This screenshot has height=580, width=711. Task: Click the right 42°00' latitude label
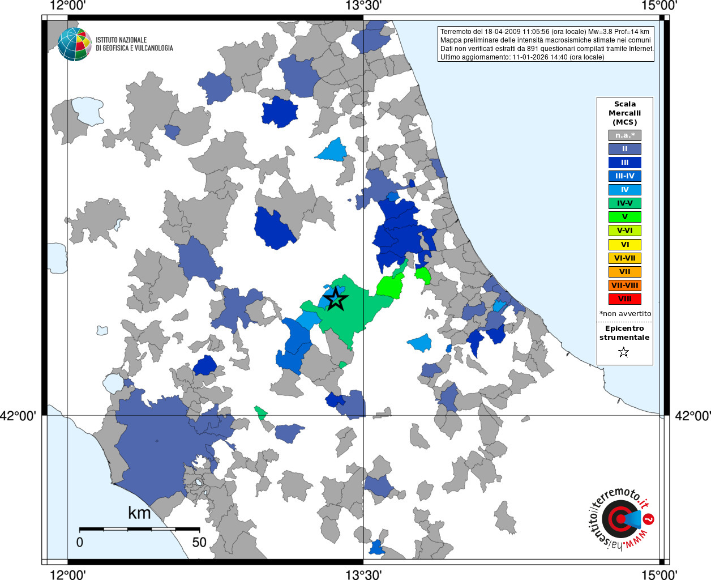pos(693,416)
